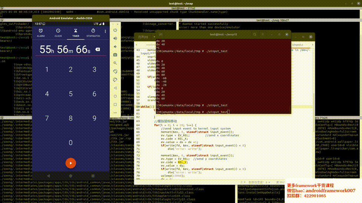Click emulator sidebar volume up icon
The image size is (362, 203).
(x=115, y=38)
